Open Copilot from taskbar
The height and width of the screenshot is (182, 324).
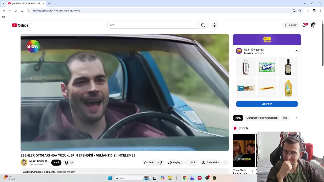coord(163,178)
